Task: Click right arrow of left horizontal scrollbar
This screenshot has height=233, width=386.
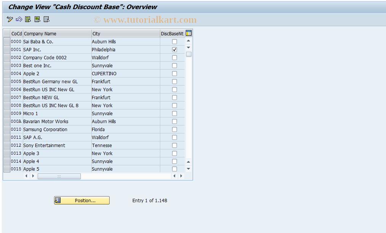Action: point(33,176)
